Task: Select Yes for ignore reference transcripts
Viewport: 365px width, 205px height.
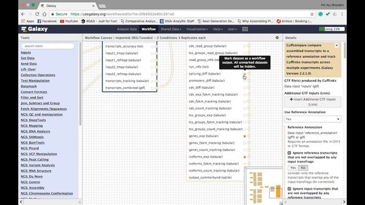Action: coord(293,167)
